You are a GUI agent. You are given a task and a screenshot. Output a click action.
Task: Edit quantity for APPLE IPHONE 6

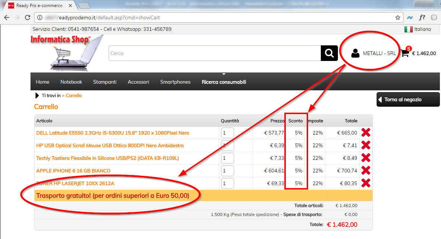[x=227, y=171]
